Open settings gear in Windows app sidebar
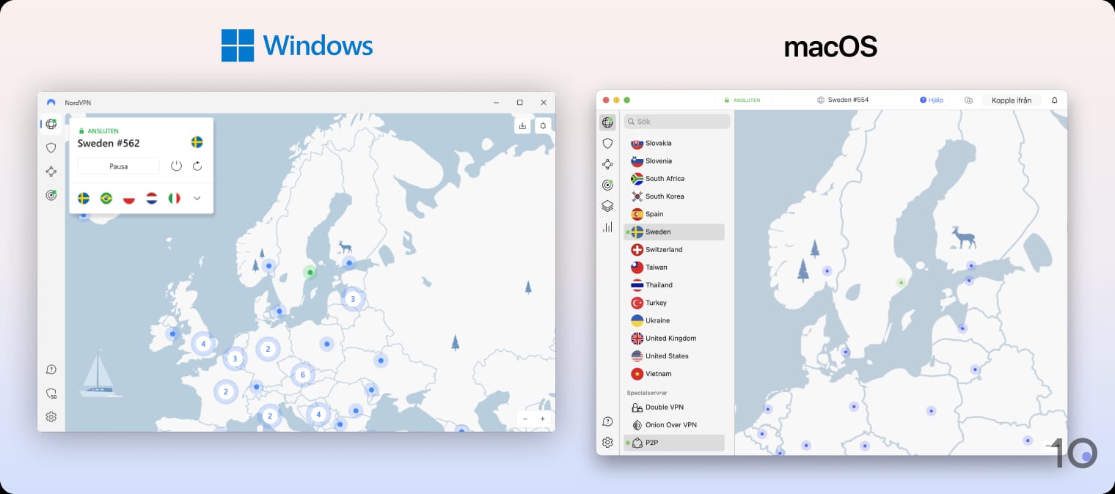Viewport: 1115px width, 494px height. [51, 417]
